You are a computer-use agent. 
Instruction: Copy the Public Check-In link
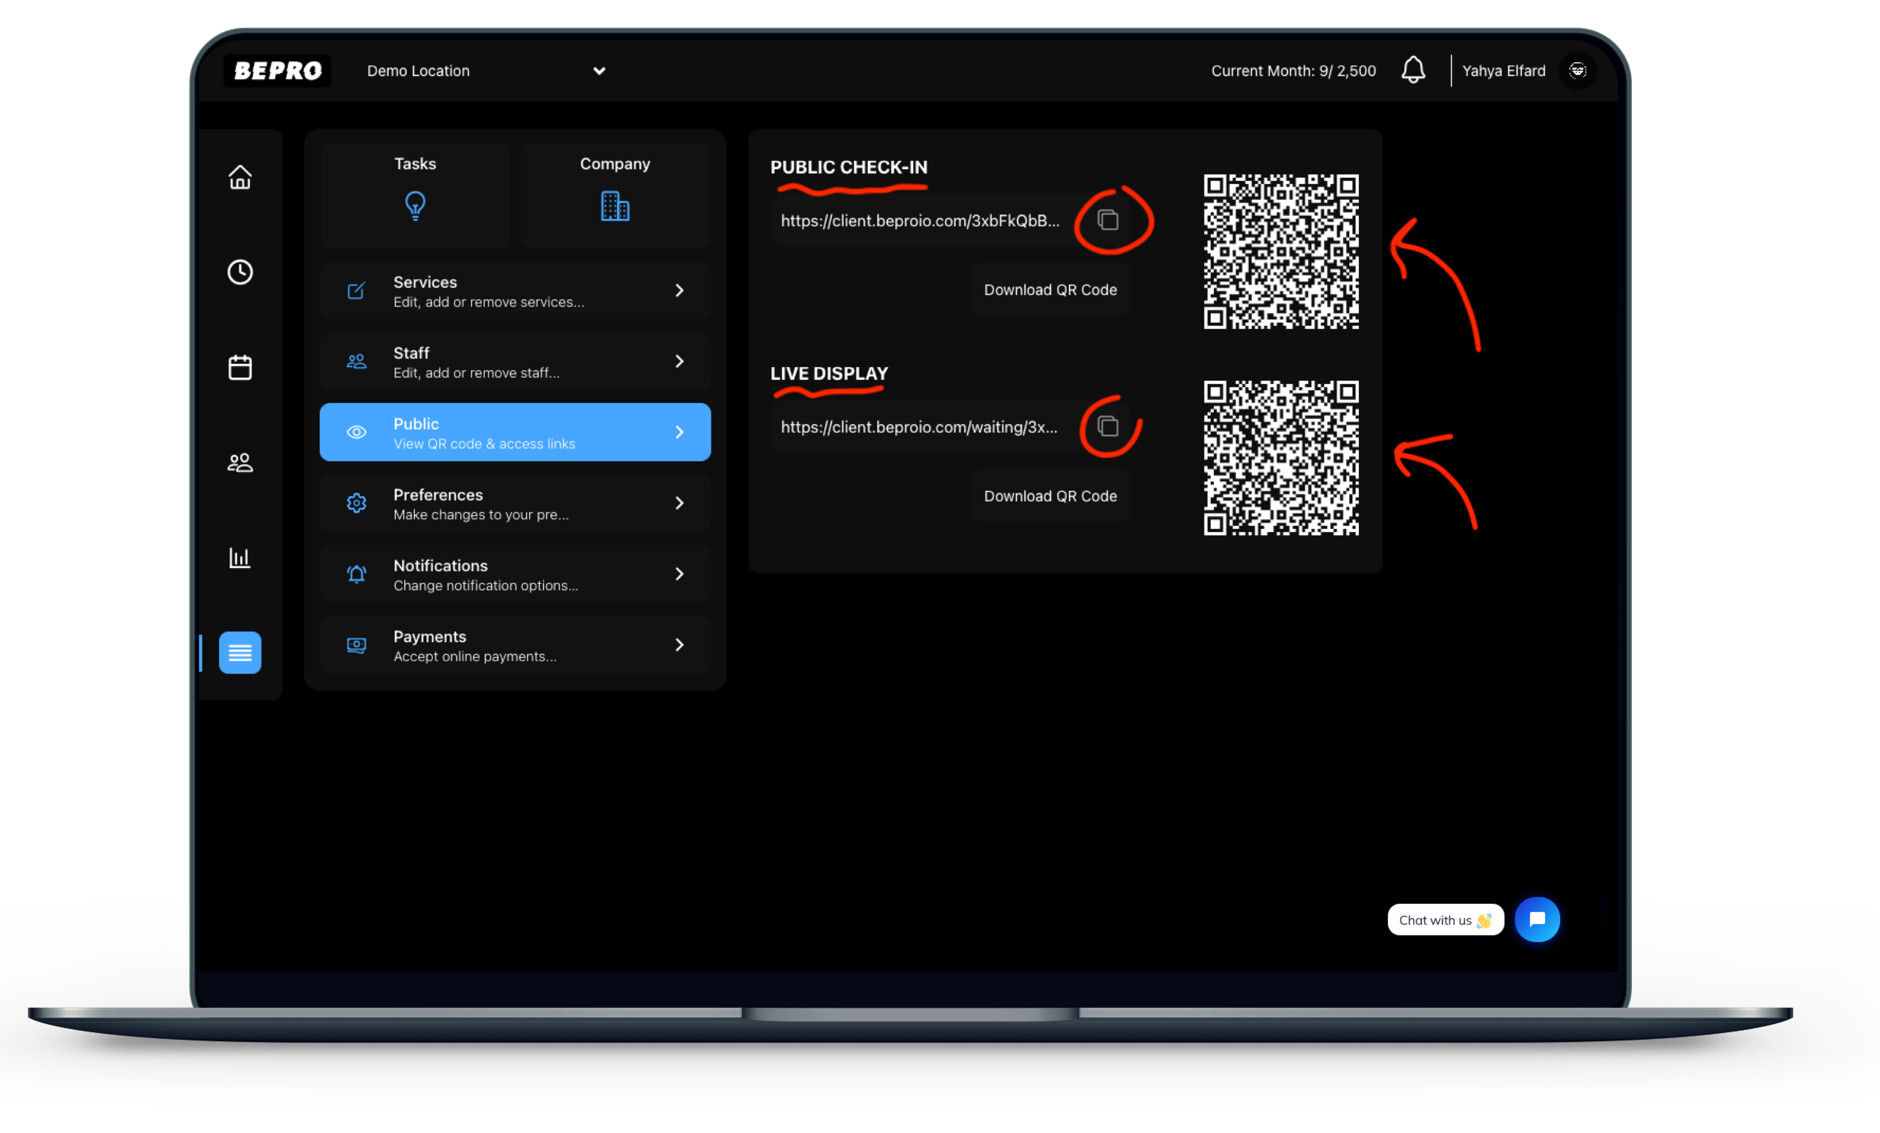(1108, 221)
